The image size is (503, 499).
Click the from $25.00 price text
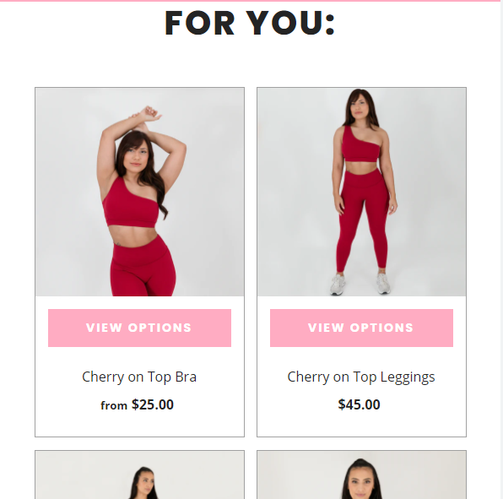138,404
